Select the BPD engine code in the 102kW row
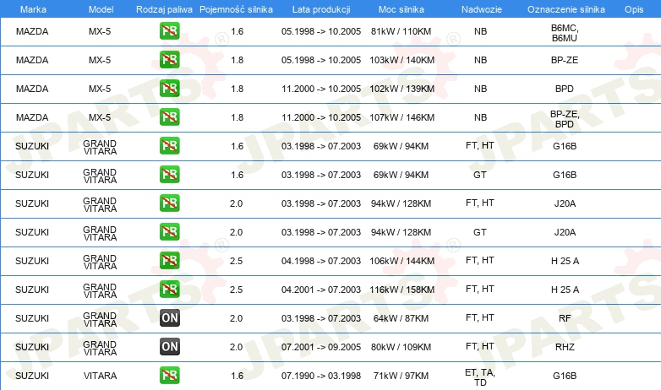Viewport: 661px width, 390px height. [565, 89]
